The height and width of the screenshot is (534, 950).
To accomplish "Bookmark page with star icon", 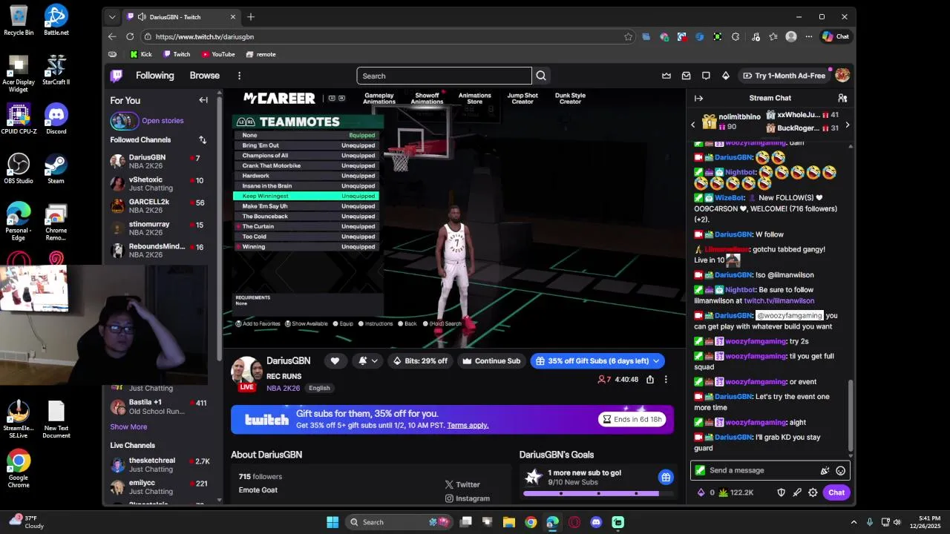I will point(629,36).
